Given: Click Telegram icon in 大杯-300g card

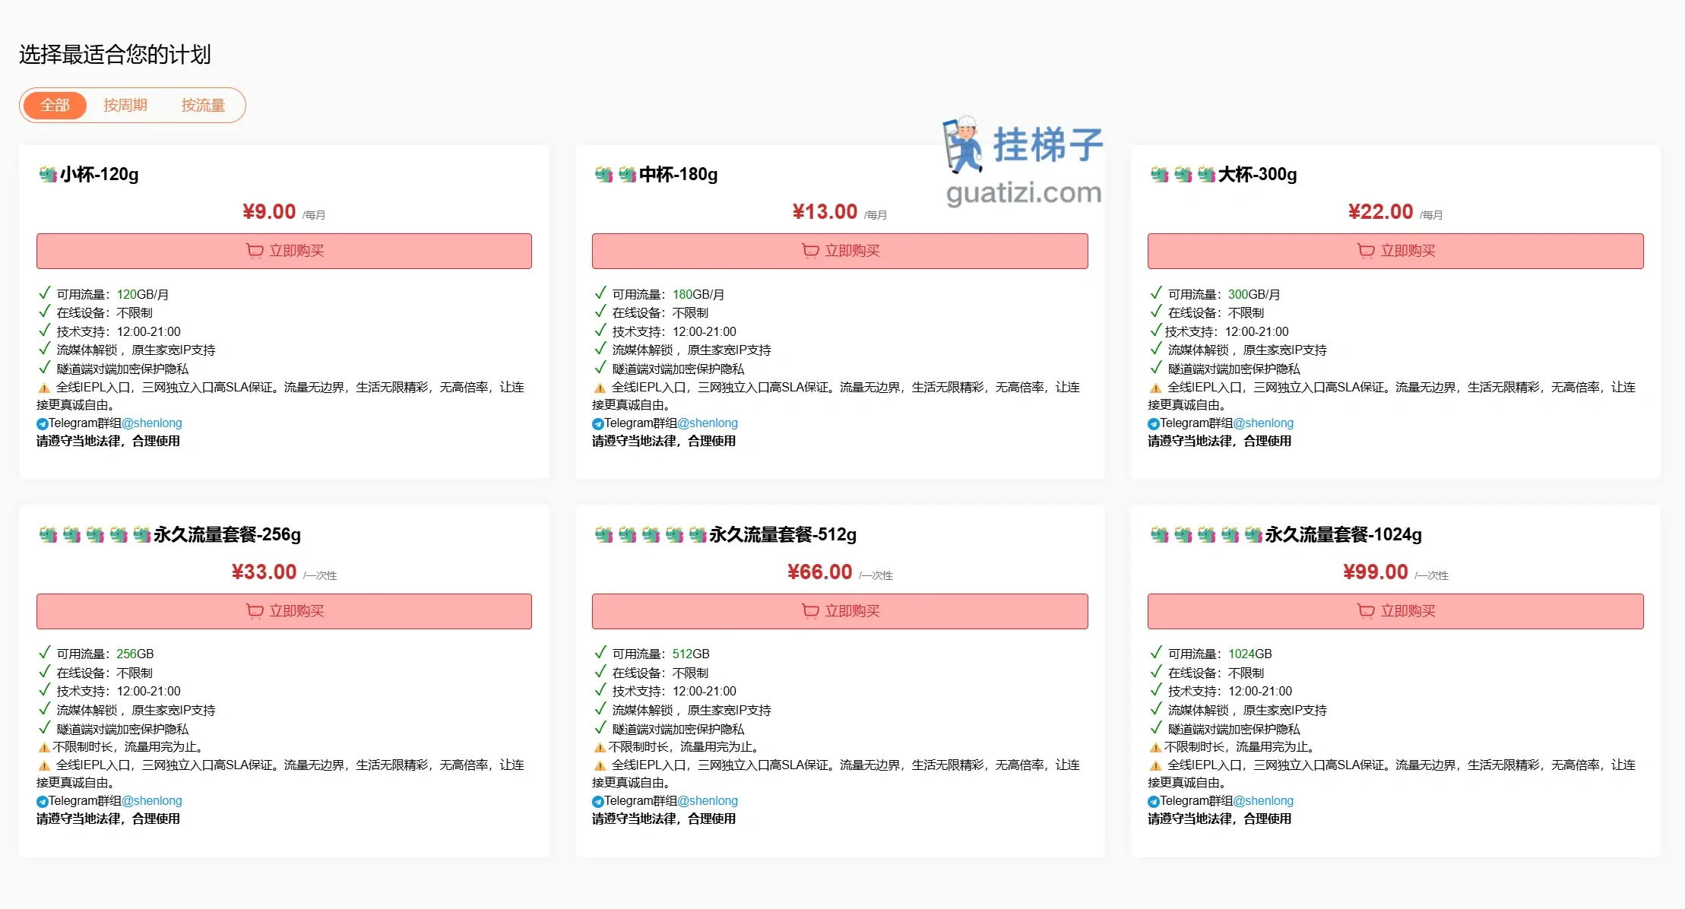Looking at the screenshot, I should pos(1154,424).
